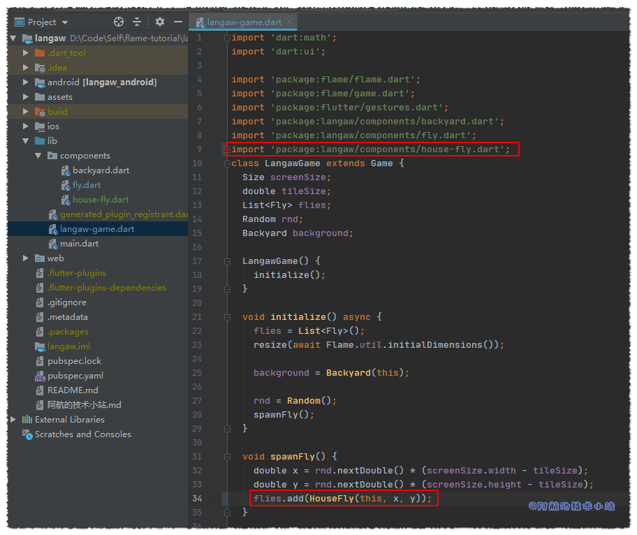
Task: Click line number 34 in the gutter
Action: point(196,499)
